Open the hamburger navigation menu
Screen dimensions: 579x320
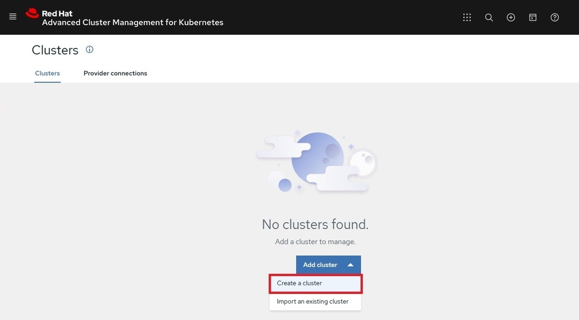click(13, 17)
